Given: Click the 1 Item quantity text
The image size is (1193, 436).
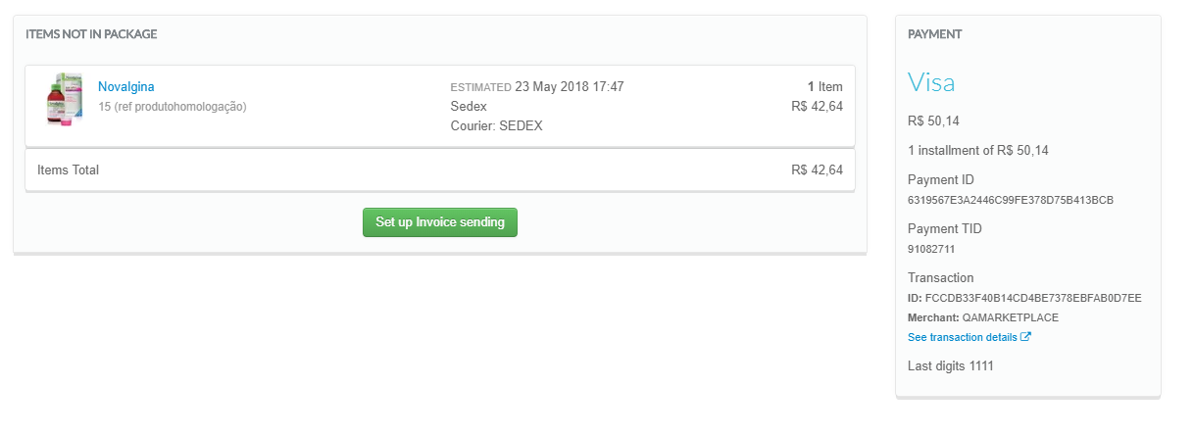Looking at the screenshot, I should [x=824, y=86].
